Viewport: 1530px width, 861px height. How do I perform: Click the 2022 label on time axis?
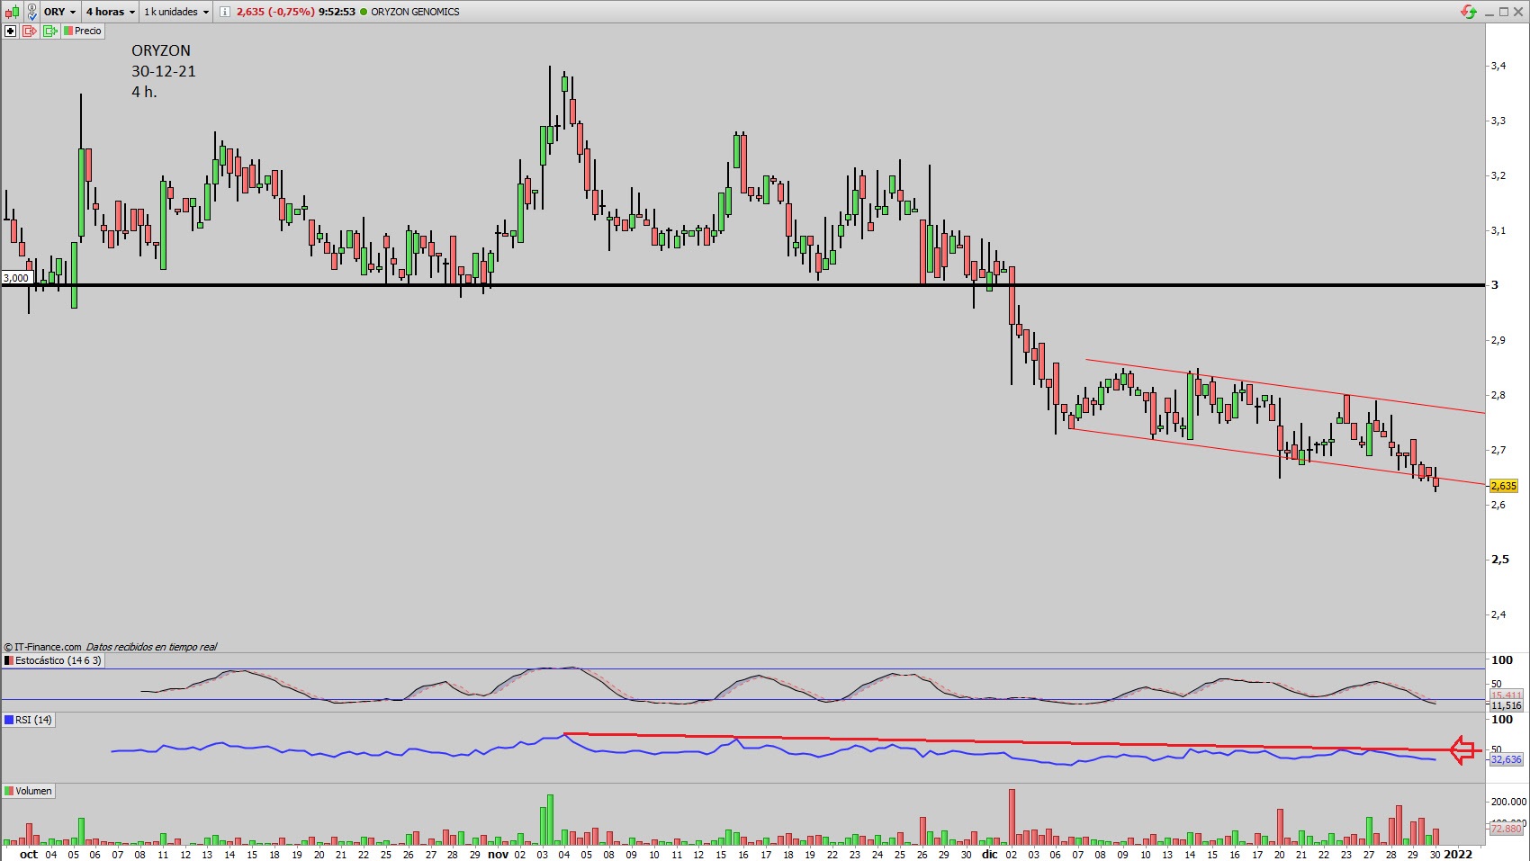coord(1458,854)
